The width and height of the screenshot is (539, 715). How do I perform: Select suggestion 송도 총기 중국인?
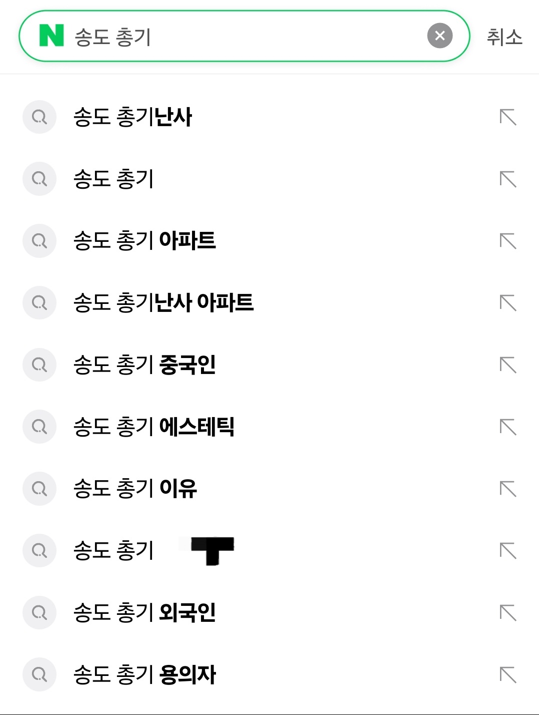click(144, 365)
